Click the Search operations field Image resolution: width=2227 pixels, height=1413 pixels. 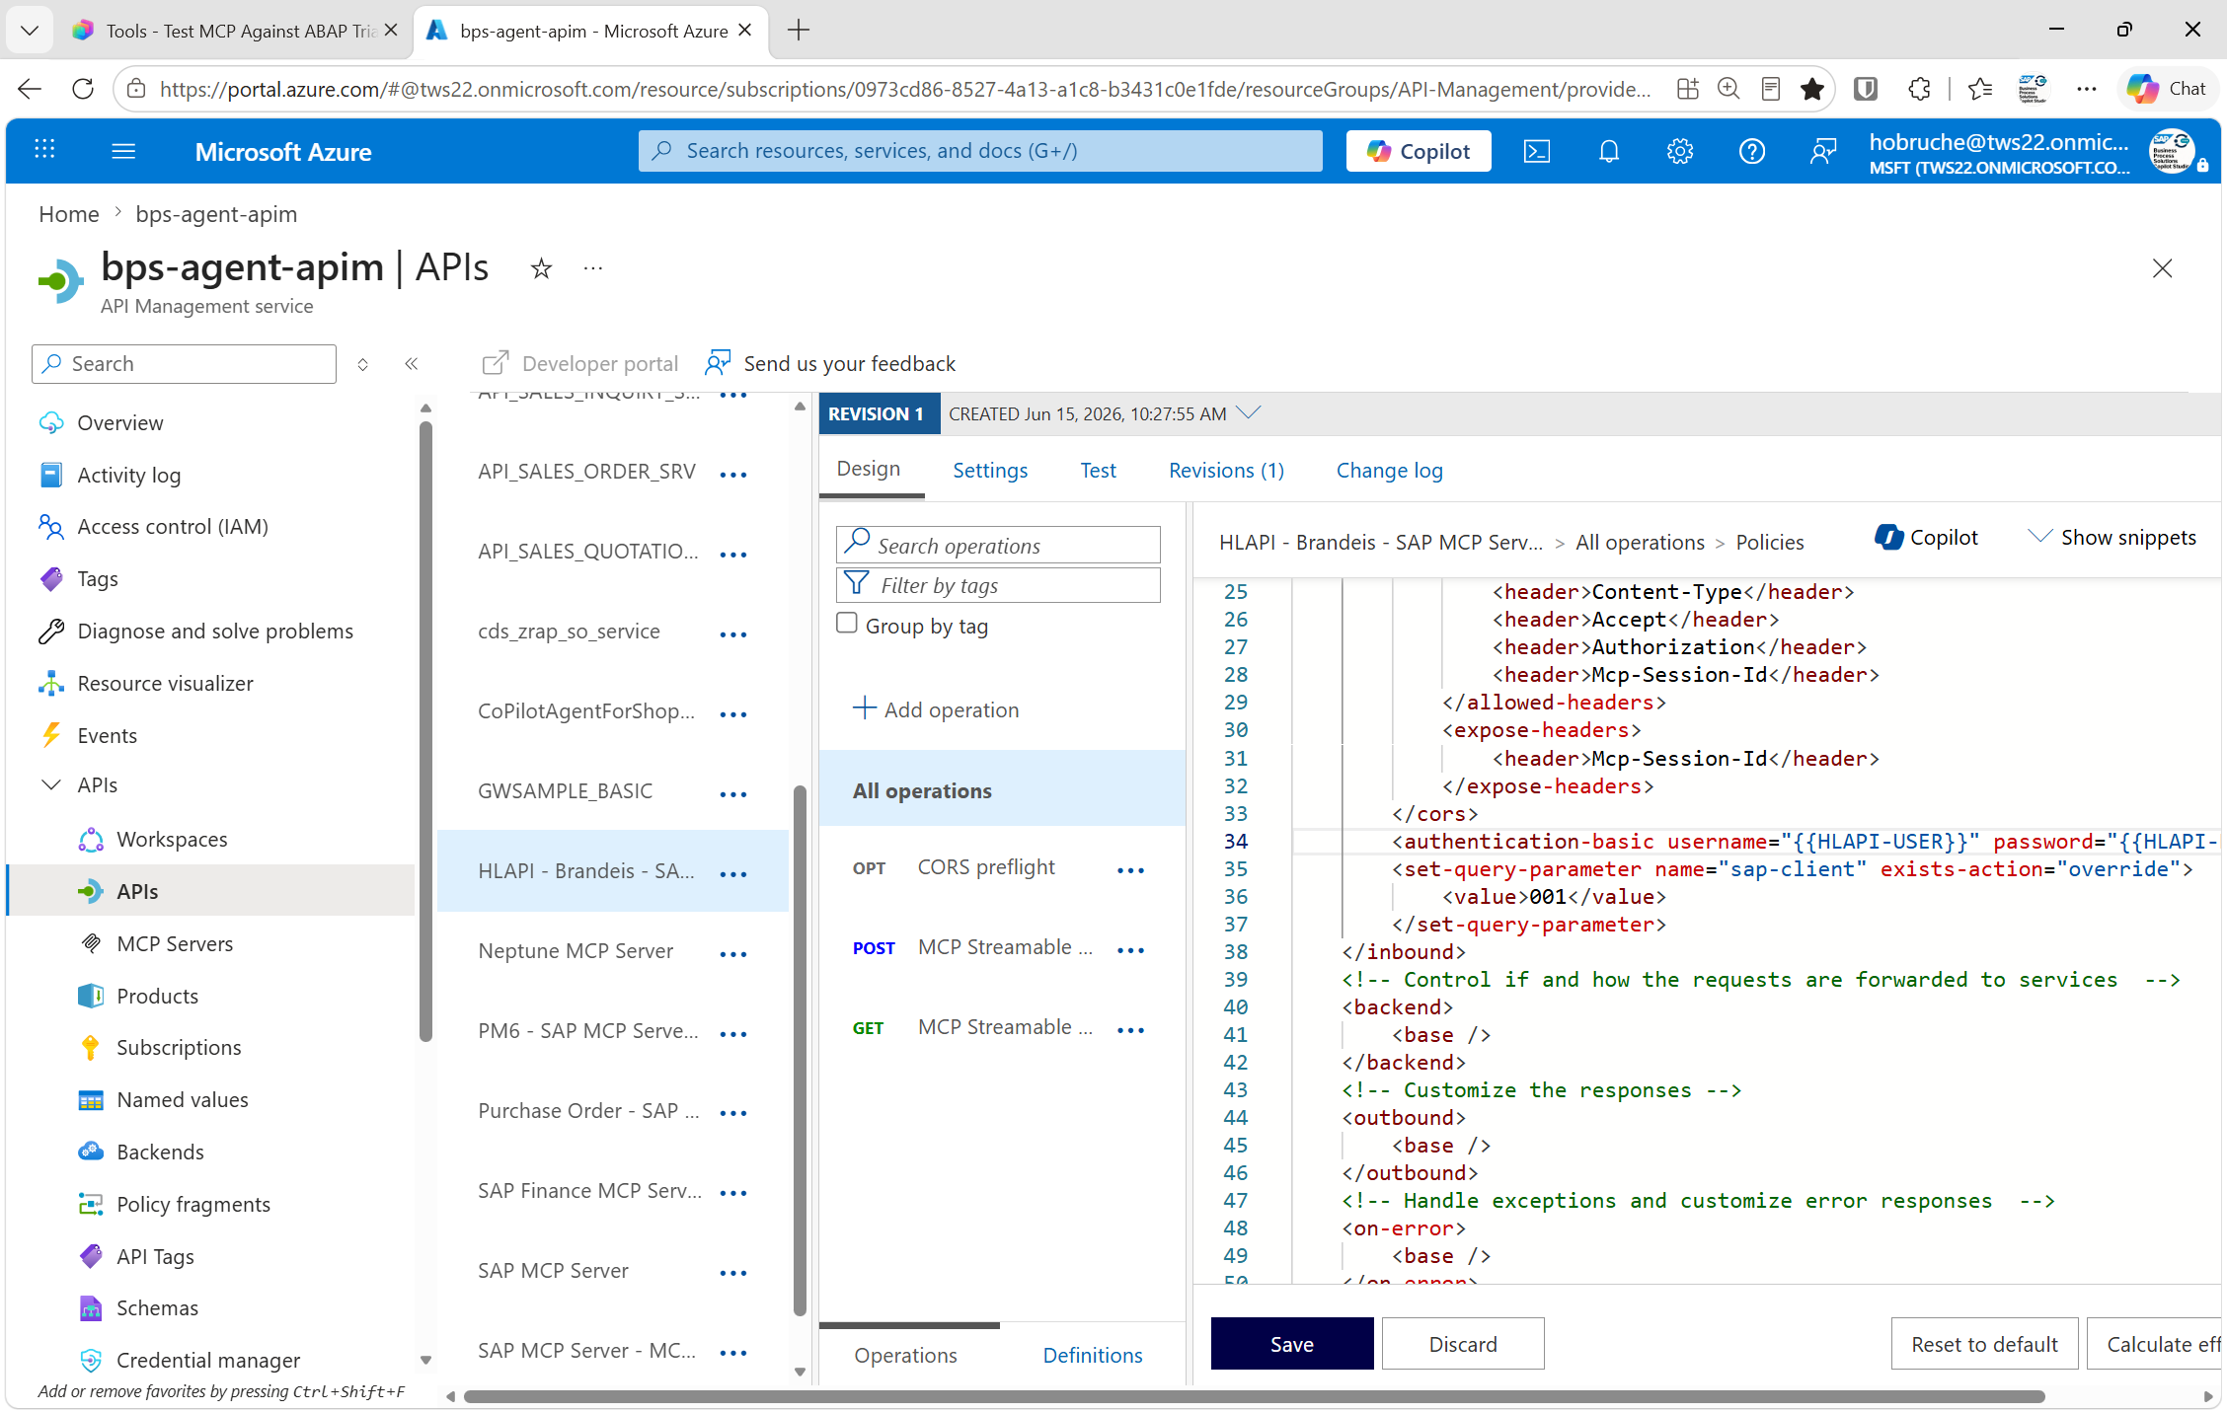pos(998,545)
